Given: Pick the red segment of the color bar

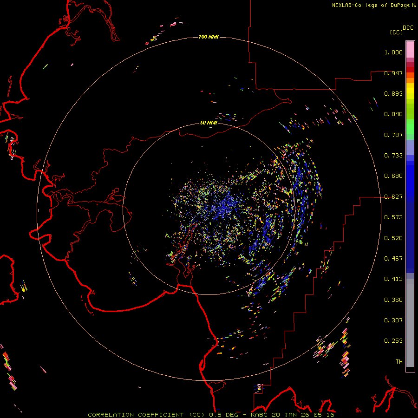Looking at the screenshot, I should (x=410, y=69).
